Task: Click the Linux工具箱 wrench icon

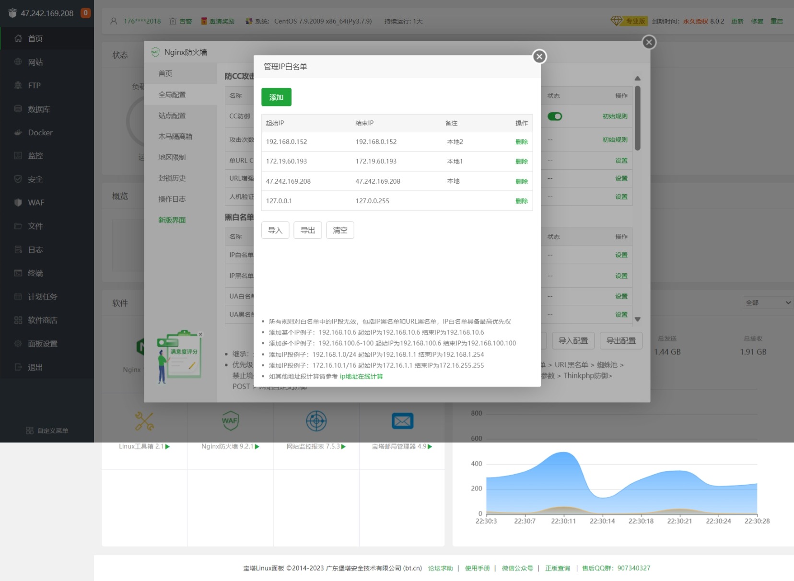Action: pyautogui.click(x=144, y=421)
